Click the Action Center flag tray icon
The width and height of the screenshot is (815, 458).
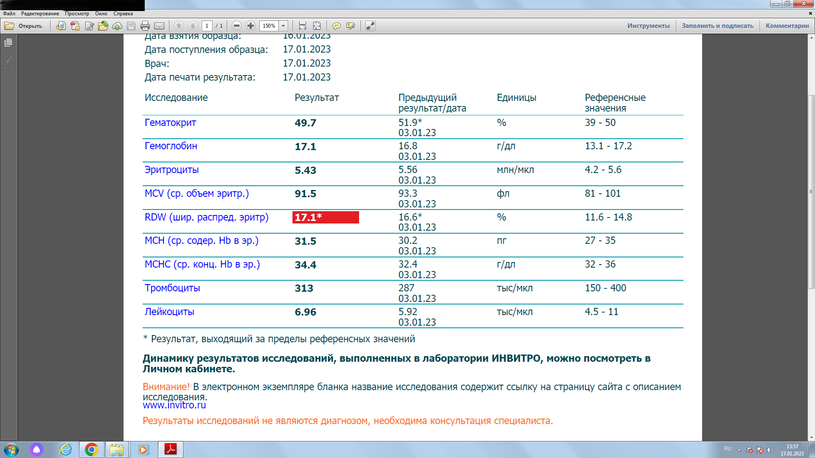759,450
